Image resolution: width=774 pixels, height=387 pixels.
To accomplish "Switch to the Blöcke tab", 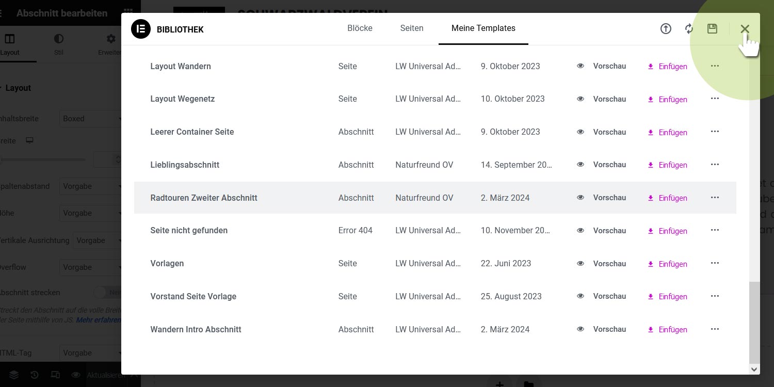I will [x=360, y=28].
